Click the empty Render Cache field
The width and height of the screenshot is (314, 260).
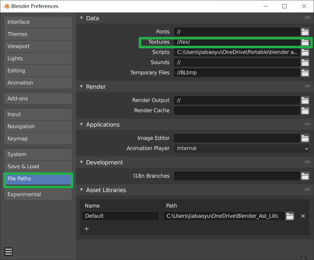237,111
